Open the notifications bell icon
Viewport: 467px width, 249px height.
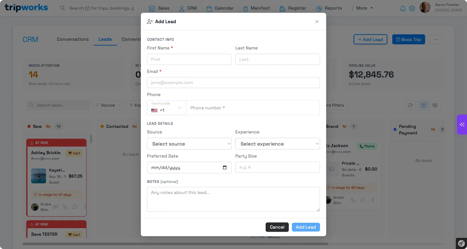(x=403, y=8)
